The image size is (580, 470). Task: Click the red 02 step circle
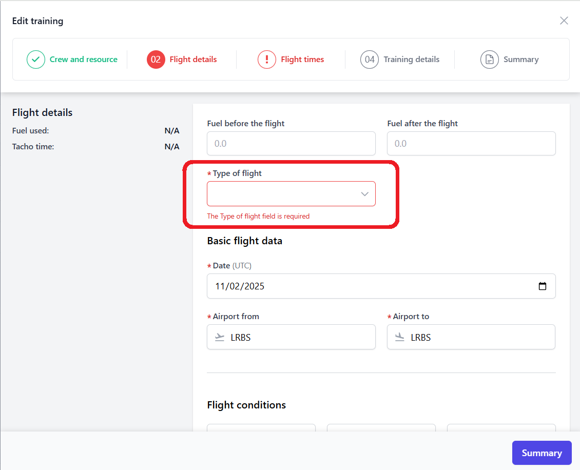coord(156,60)
